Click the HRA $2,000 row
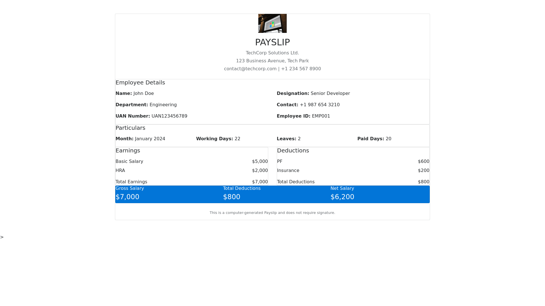 coord(192,171)
